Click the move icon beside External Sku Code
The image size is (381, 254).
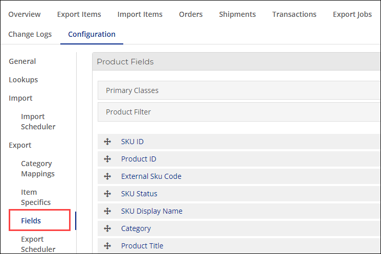coord(107,176)
